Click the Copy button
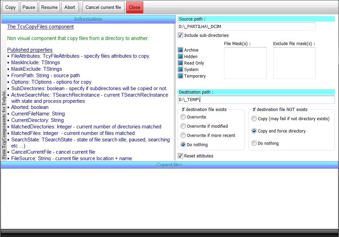339x237 pixels. coord(11,7)
